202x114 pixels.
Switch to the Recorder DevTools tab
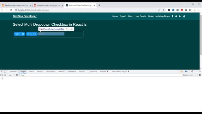[x=104, y=71]
